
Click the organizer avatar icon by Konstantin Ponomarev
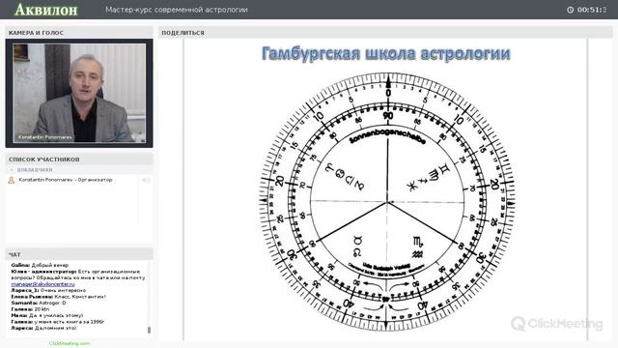pos(12,181)
